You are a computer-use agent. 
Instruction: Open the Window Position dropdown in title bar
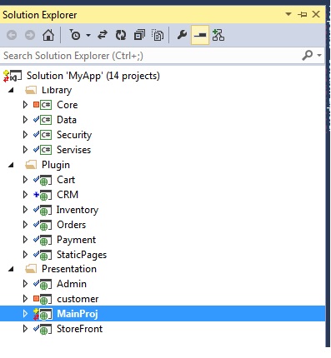pyautogui.click(x=288, y=14)
